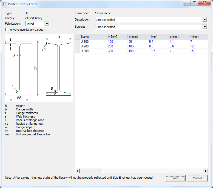
Task: Click the 'Flange thickness' legend text
Action: (x=27, y=113)
